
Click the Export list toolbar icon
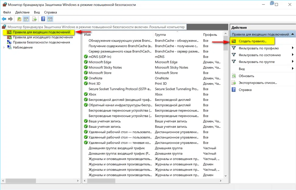coord(34,19)
